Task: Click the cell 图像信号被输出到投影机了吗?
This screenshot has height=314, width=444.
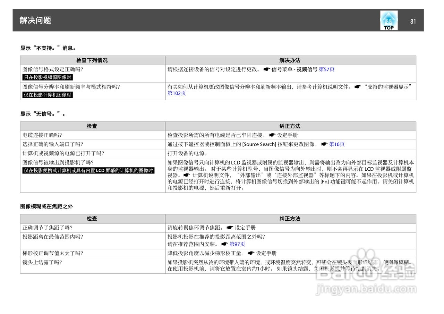Action: tap(58, 162)
